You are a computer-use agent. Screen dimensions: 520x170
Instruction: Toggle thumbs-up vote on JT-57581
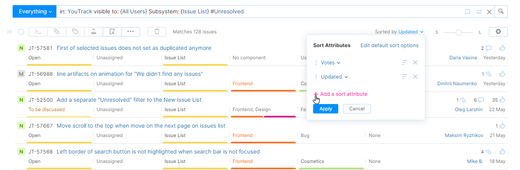click(502, 48)
